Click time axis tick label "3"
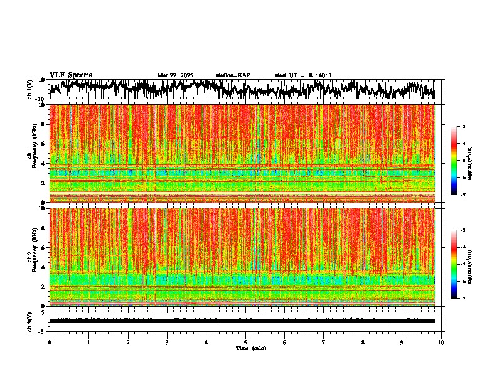This screenshot has height=384, width=497. [x=167, y=343]
